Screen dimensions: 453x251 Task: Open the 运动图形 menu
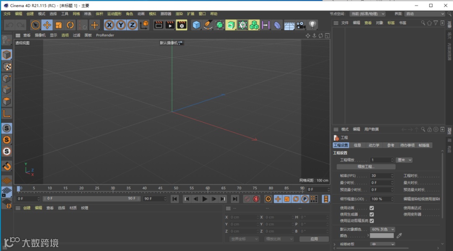click(113, 14)
